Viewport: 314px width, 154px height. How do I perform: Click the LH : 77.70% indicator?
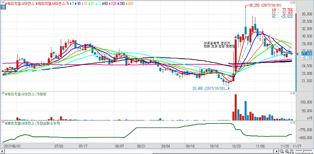tap(283, 10)
